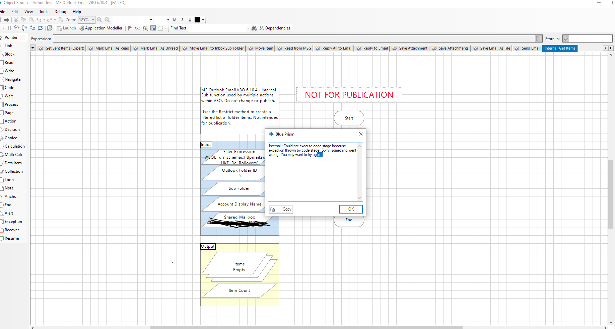Open the View menu
615x329 pixels.
[29, 12]
